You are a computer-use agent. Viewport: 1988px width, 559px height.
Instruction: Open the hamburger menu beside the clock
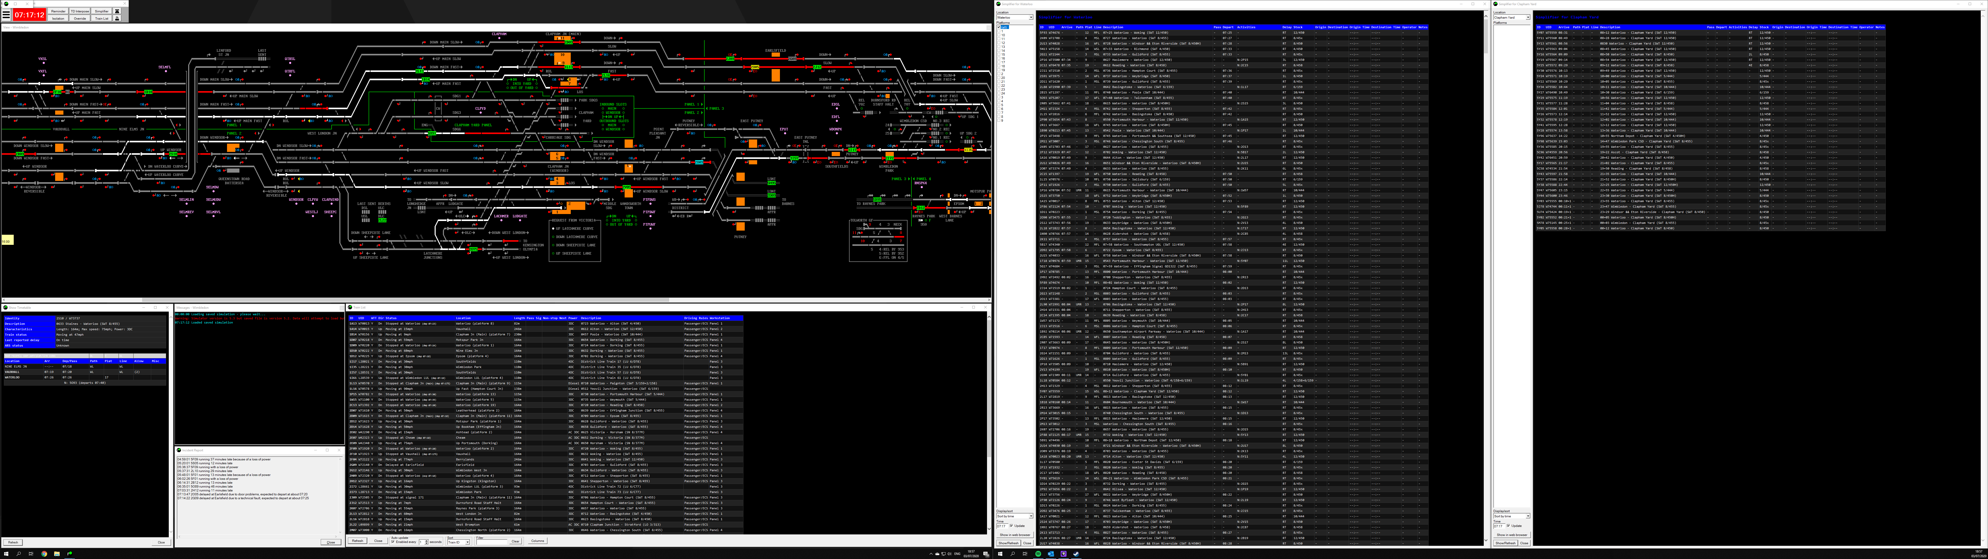pos(6,15)
